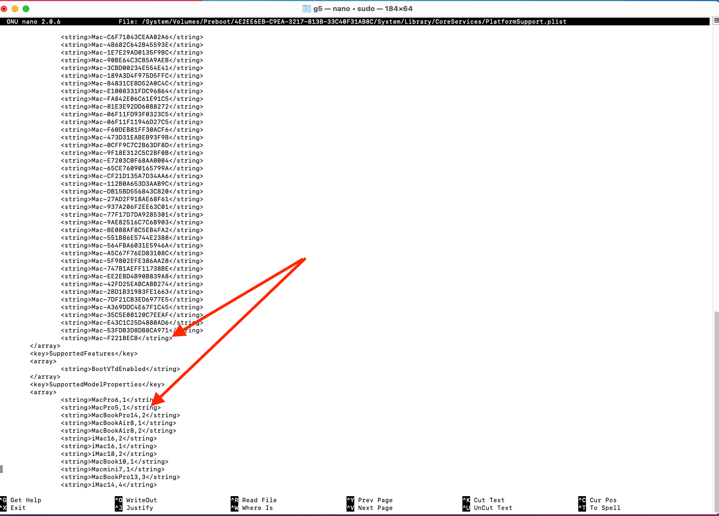Viewport: 719px width, 516px height.
Task: Place cursor on Mac-747B1AEFF11738BE line
Action: click(132, 268)
